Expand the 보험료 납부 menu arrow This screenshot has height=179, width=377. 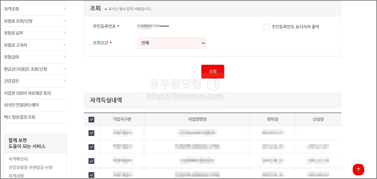pos(65,33)
